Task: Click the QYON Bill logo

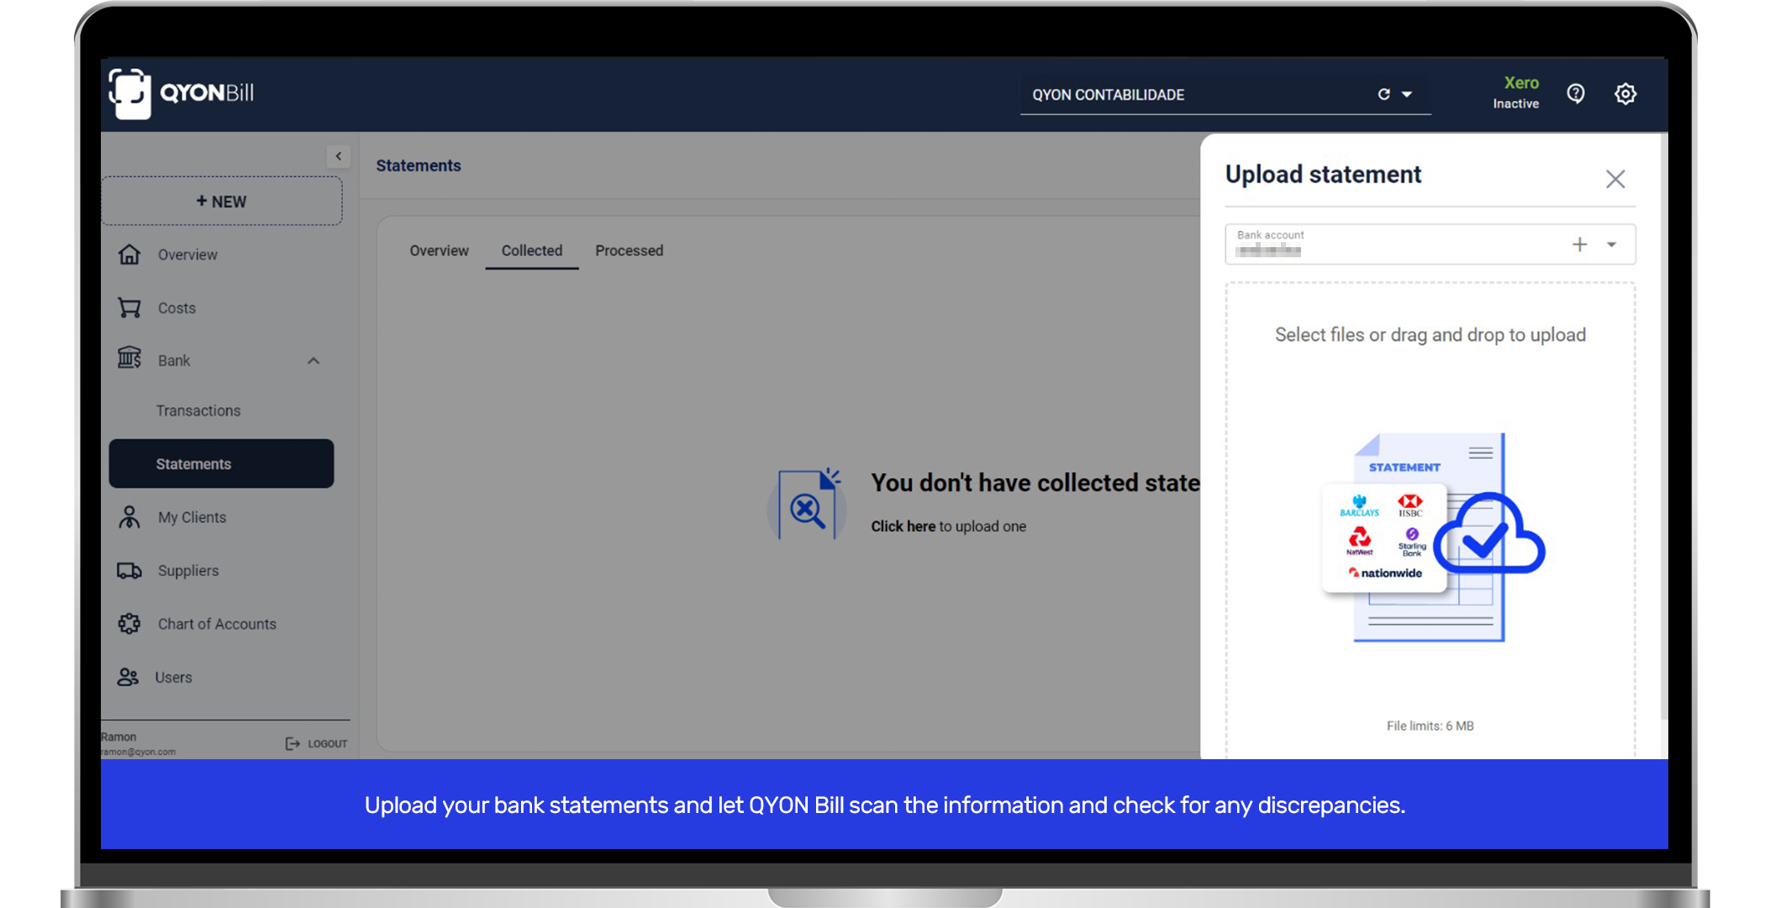Action: pos(181,92)
